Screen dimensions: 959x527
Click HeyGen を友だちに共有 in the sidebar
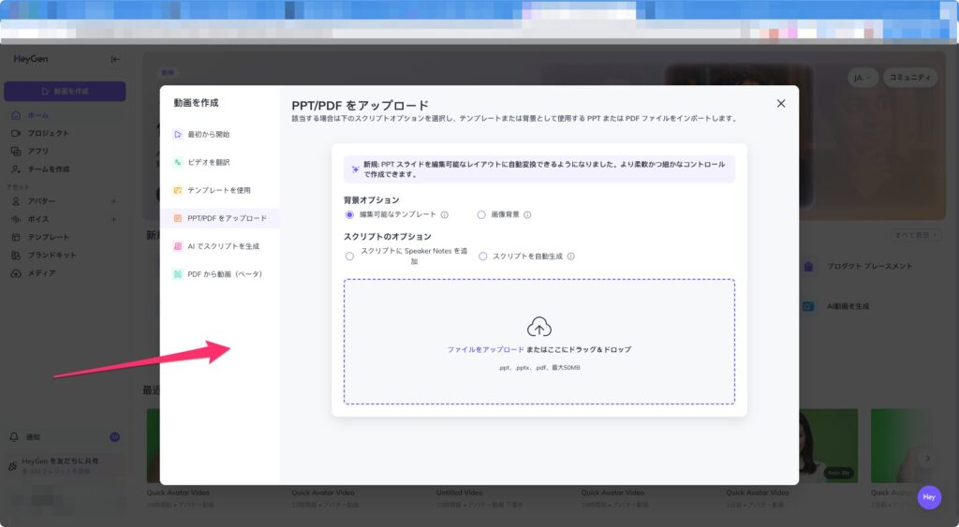coord(65,465)
